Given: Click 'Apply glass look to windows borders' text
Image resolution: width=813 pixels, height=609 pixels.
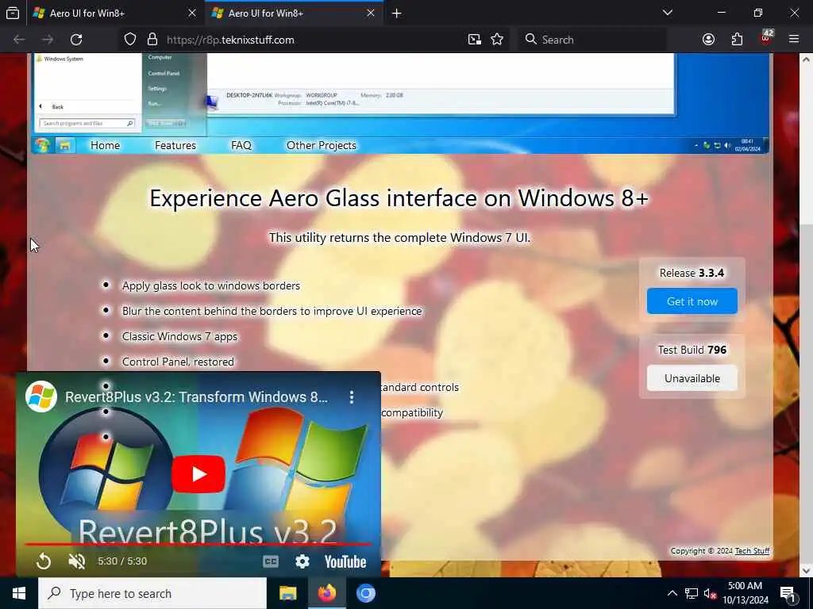Looking at the screenshot, I should coord(211,285).
